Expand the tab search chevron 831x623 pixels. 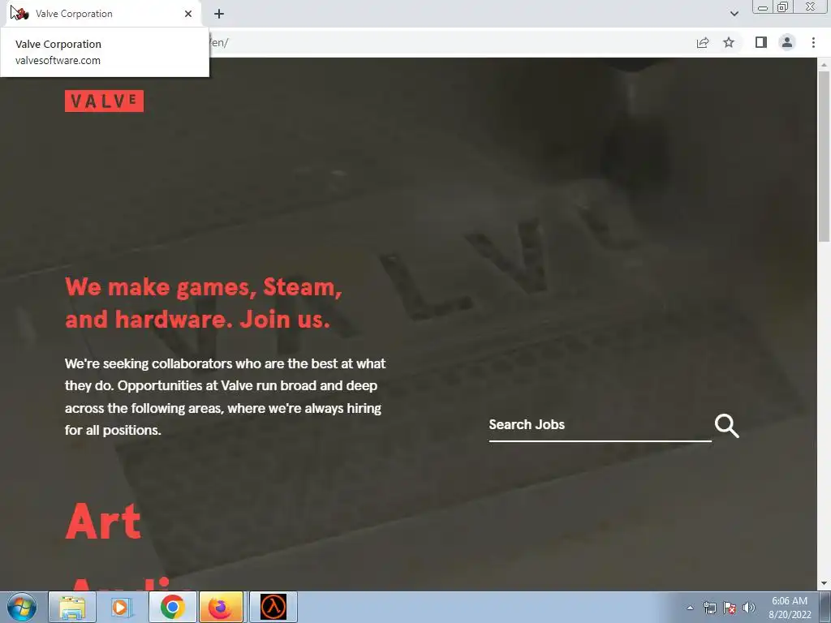click(x=734, y=14)
